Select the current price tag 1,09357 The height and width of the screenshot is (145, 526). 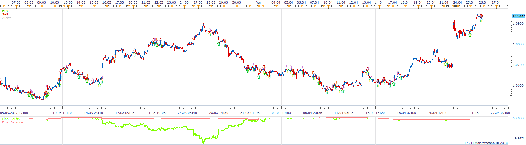[x=519, y=16]
